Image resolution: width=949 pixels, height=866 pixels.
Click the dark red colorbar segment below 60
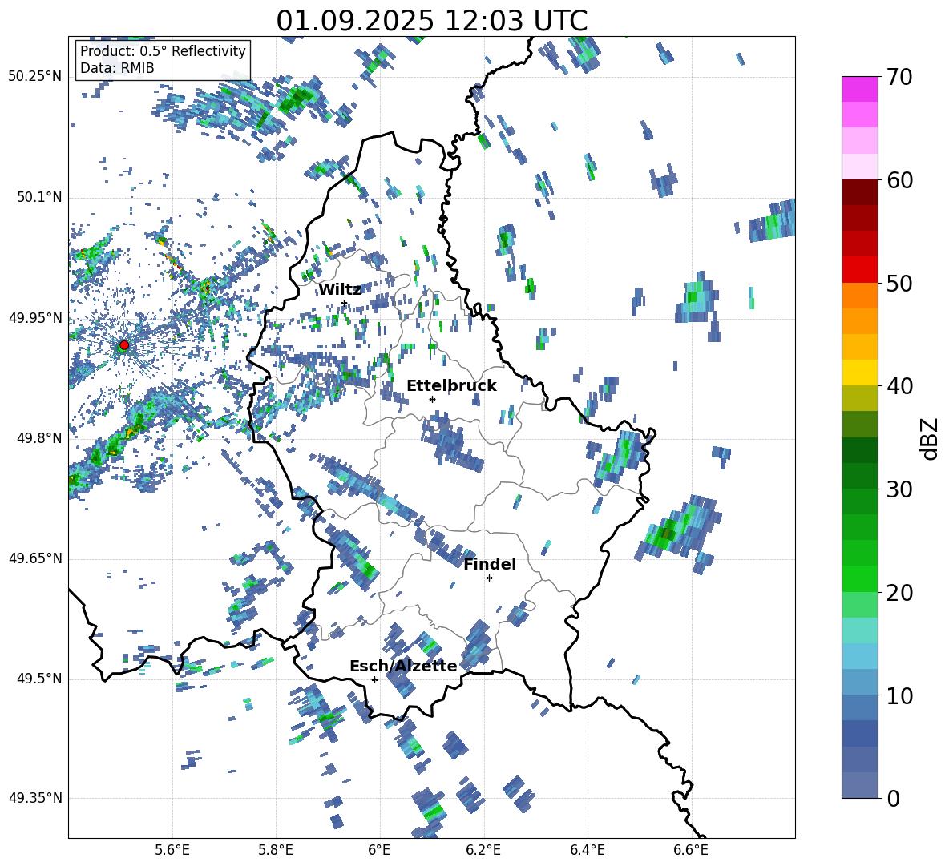coord(859,192)
